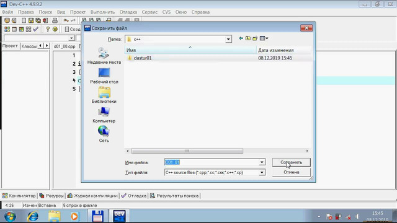Open the Правка menu

click(26, 12)
